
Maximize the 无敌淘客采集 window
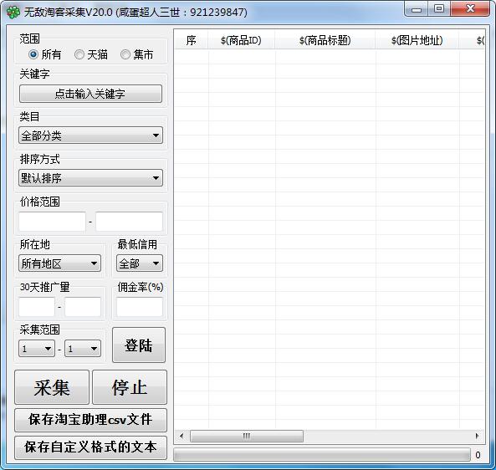439,8
